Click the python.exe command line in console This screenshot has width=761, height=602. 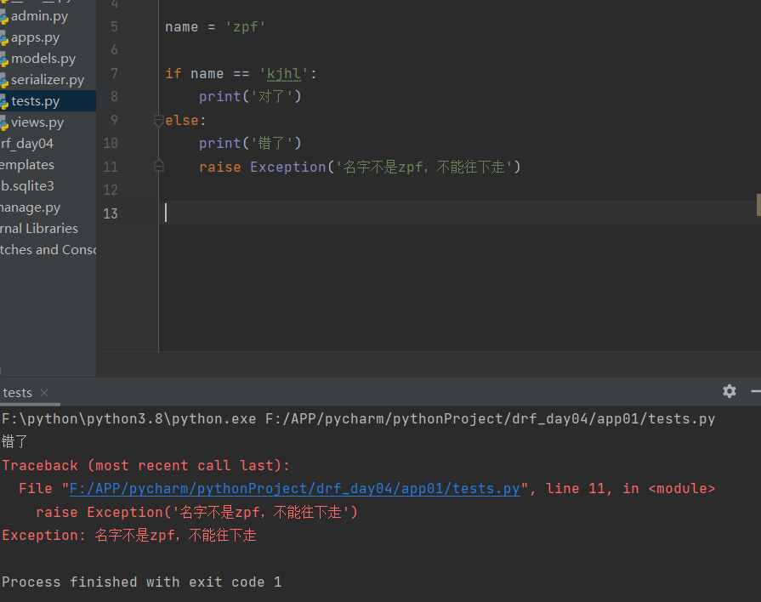pyautogui.click(x=358, y=419)
